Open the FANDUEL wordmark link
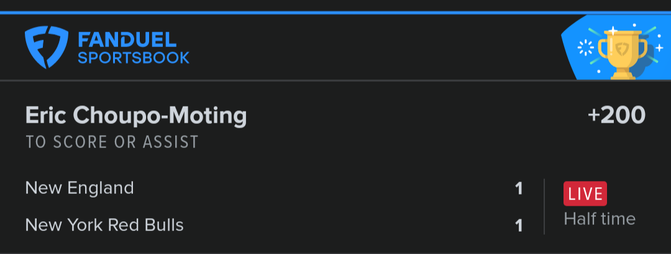This screenshot has height=254, width=671. [x=127, y=40]
